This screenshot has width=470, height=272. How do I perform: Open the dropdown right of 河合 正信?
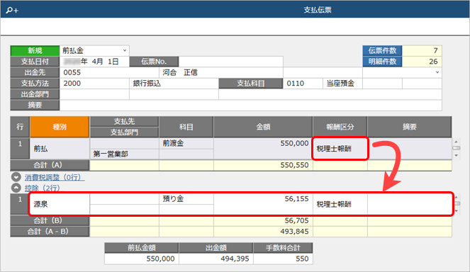pos(437,72)
